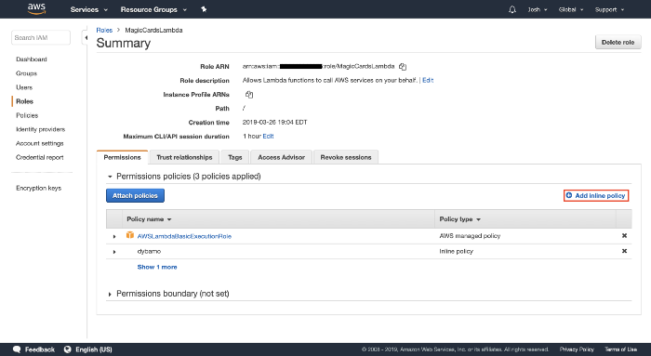Open the Global region dropdown
This screenshot has height=356, width=651.
571,9
